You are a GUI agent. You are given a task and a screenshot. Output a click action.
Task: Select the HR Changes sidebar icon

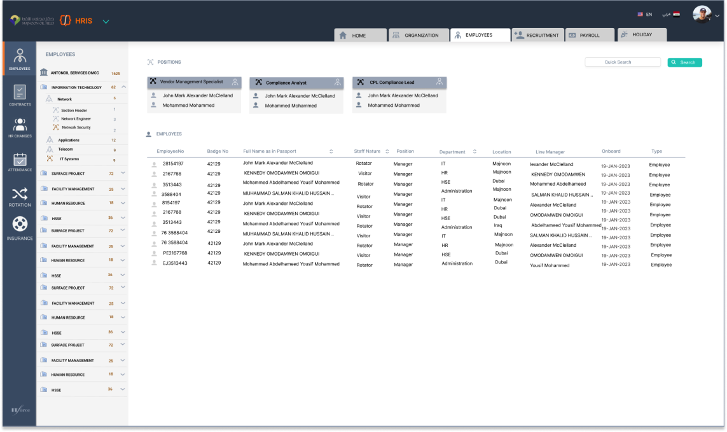tap(20, 125)
